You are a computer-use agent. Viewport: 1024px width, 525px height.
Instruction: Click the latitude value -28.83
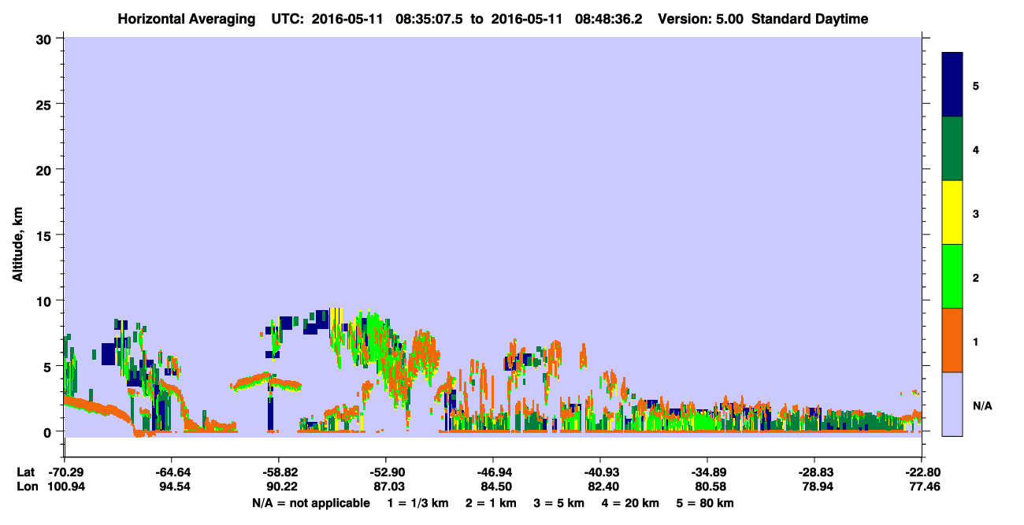814,472
